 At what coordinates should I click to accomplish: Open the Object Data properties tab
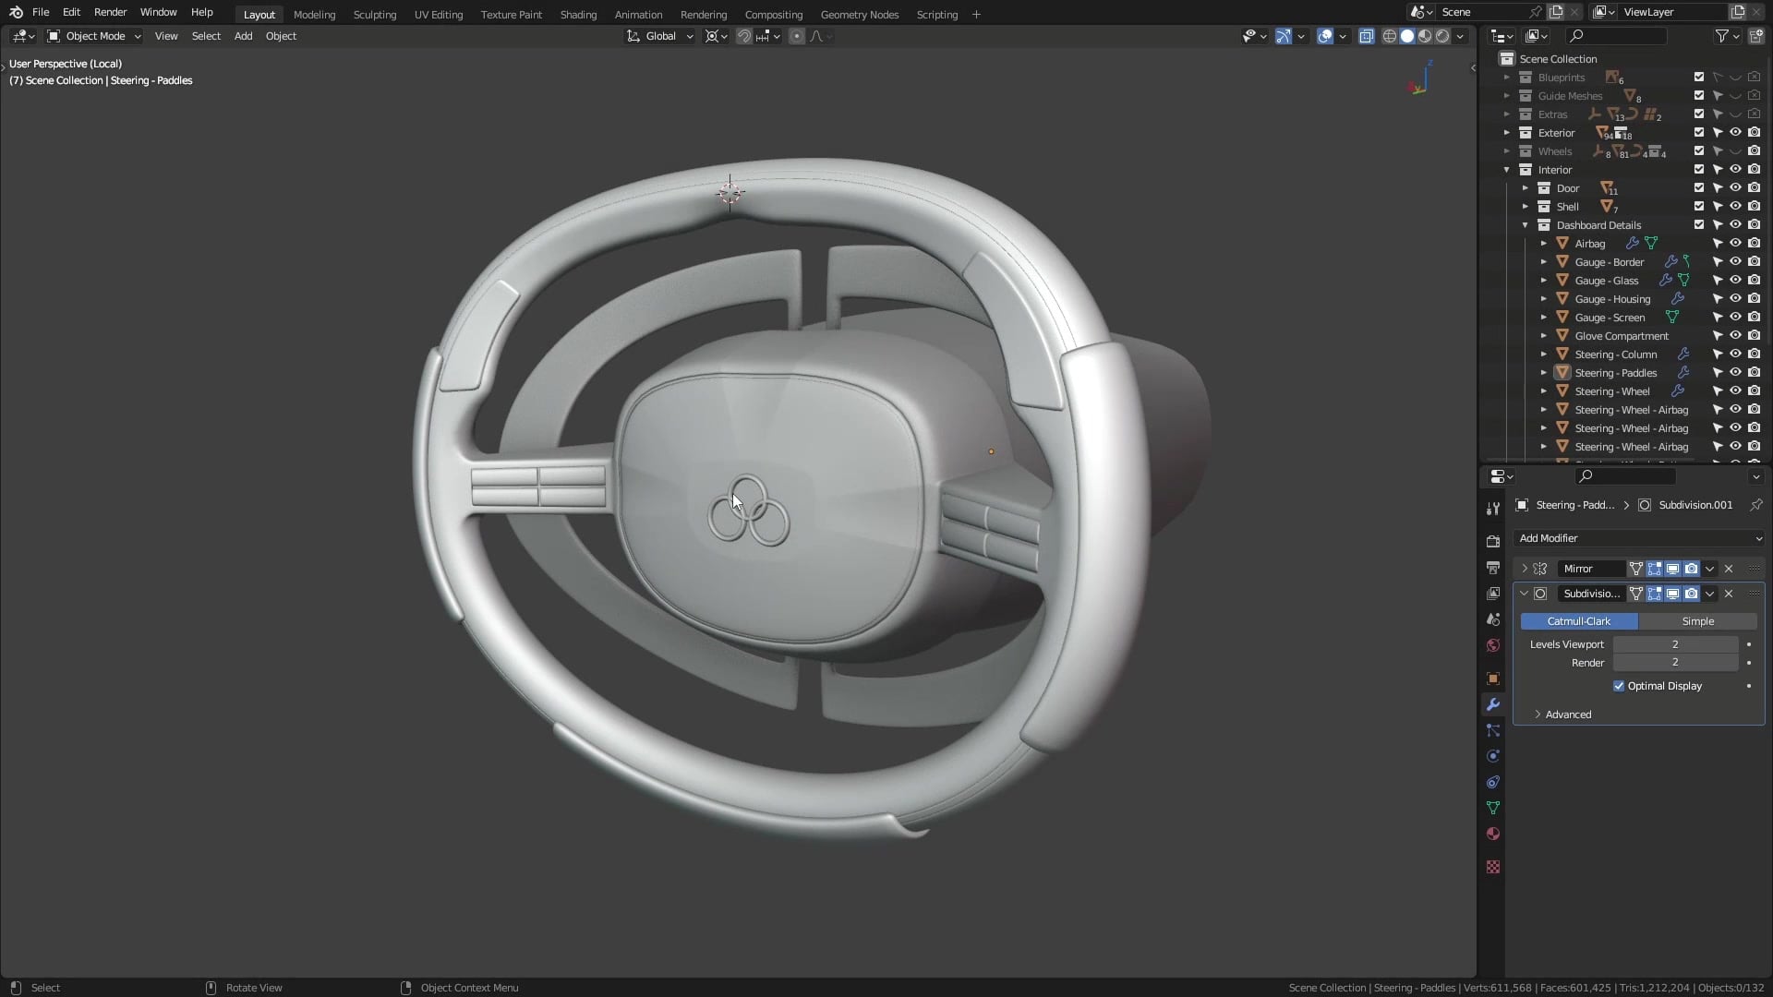[1493, 808]
